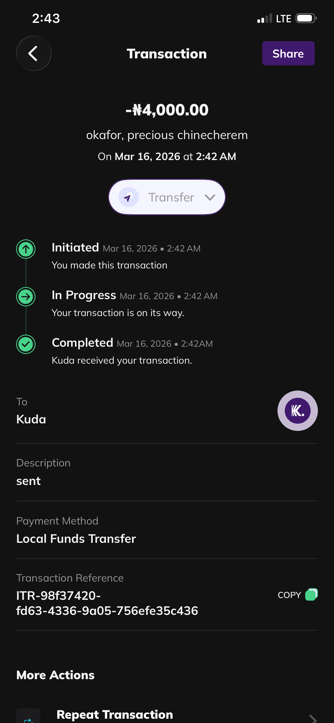This screenshot has width=334, height=723.
Task: Tap the back arrow button
Action: point(34,53)
